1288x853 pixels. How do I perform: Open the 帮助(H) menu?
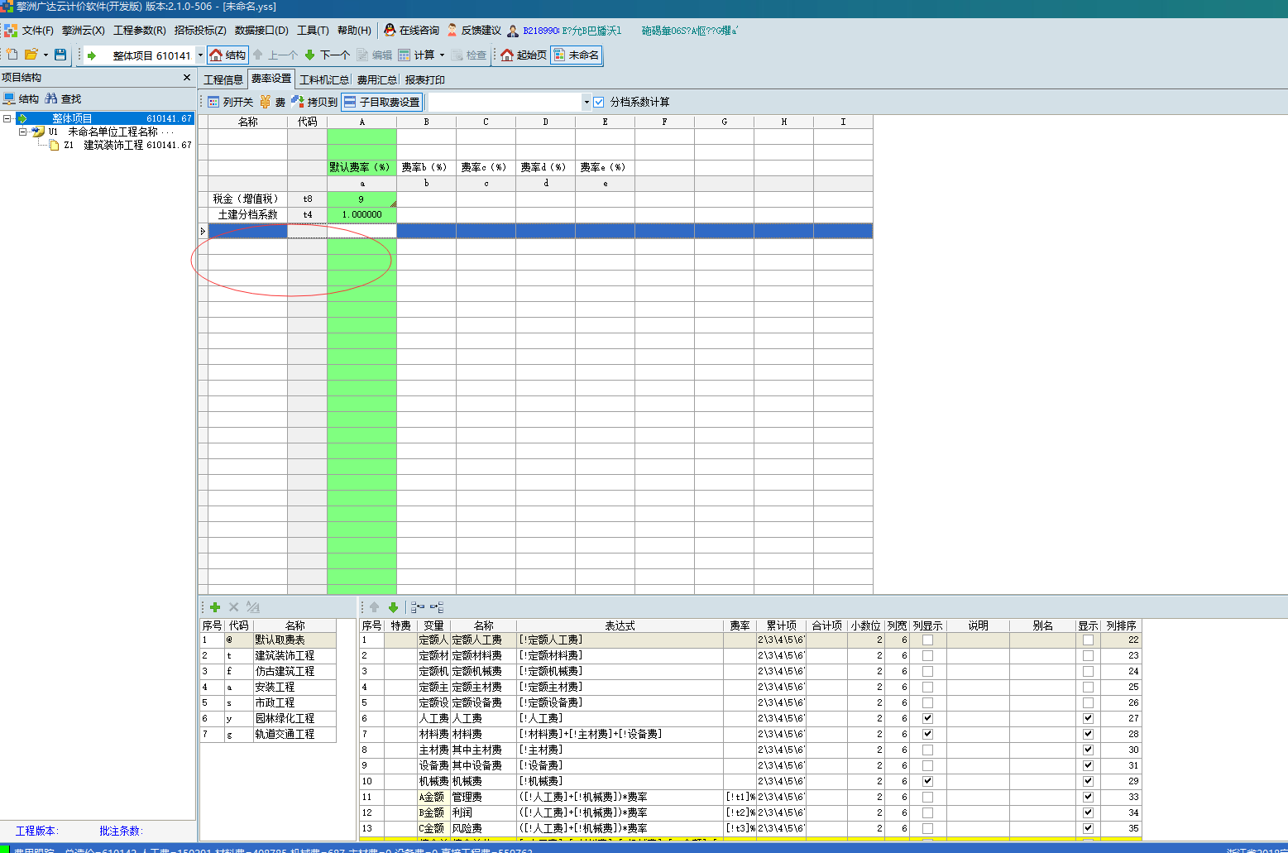pyautogui.click(x=354, y=31)
